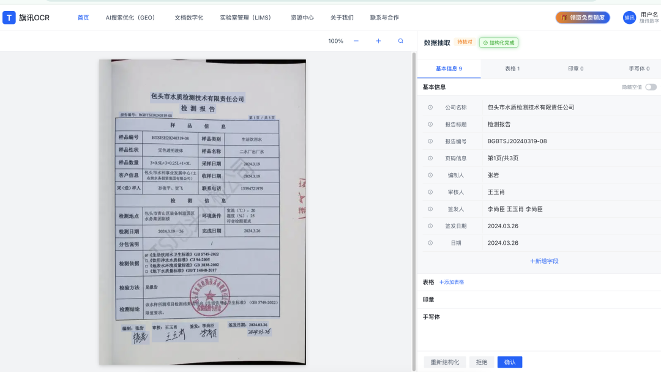This screenshot has width=661, height=372.
Task: Switch to the 表格 1 tab
Action: pos(512,69)
